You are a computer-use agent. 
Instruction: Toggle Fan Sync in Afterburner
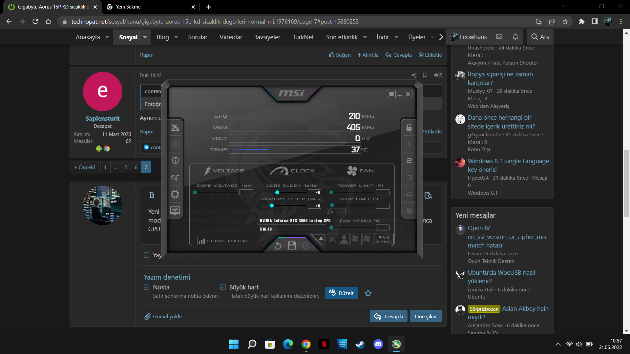pos(384,240)
